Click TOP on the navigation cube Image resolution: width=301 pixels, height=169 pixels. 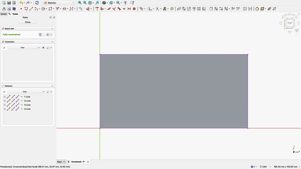pyautogui.click(x=289, y=23)
